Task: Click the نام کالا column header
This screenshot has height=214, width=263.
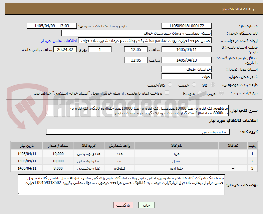Action: click(x=177, y=146)
